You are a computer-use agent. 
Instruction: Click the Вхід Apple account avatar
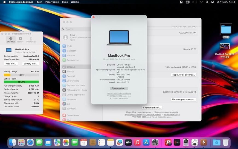tap(65, 37)
